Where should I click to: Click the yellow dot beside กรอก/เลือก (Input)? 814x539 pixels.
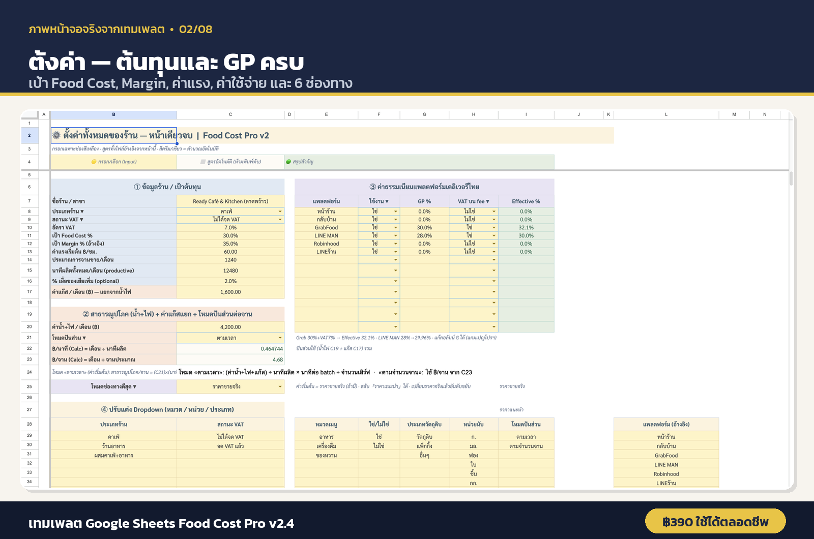click(x=94, y=162)
